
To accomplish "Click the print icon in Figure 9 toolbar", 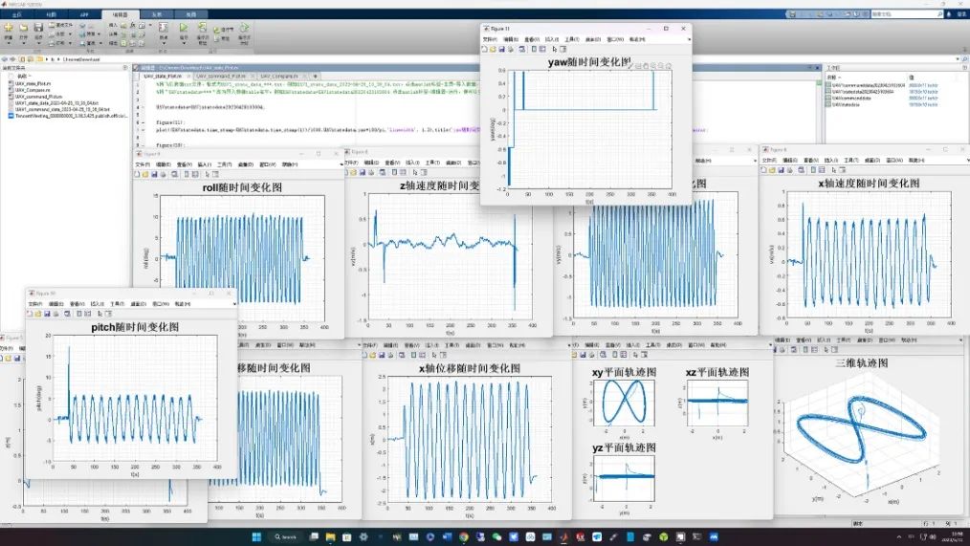I will click(165, 175).
